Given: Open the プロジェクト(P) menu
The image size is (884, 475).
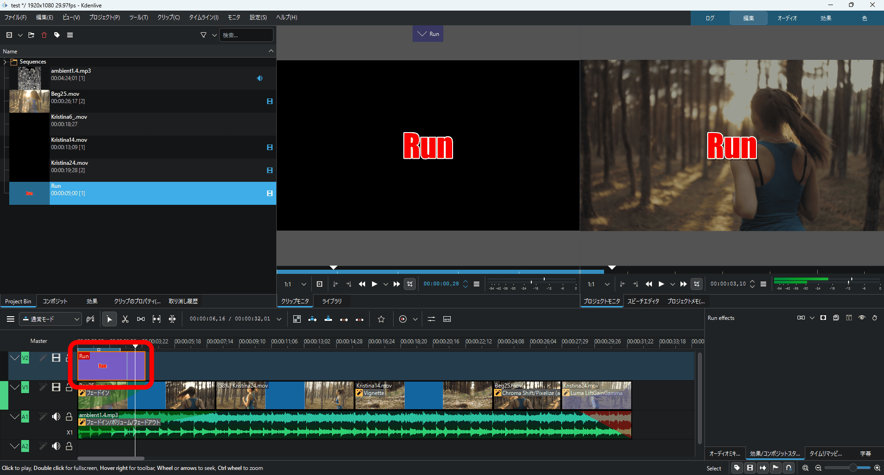Looking at the screenshot, I should point(104,17).
